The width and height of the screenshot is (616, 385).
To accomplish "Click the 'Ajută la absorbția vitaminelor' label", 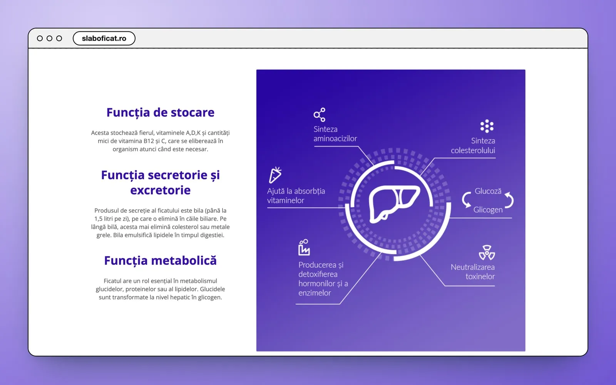I will pos(296,196).
